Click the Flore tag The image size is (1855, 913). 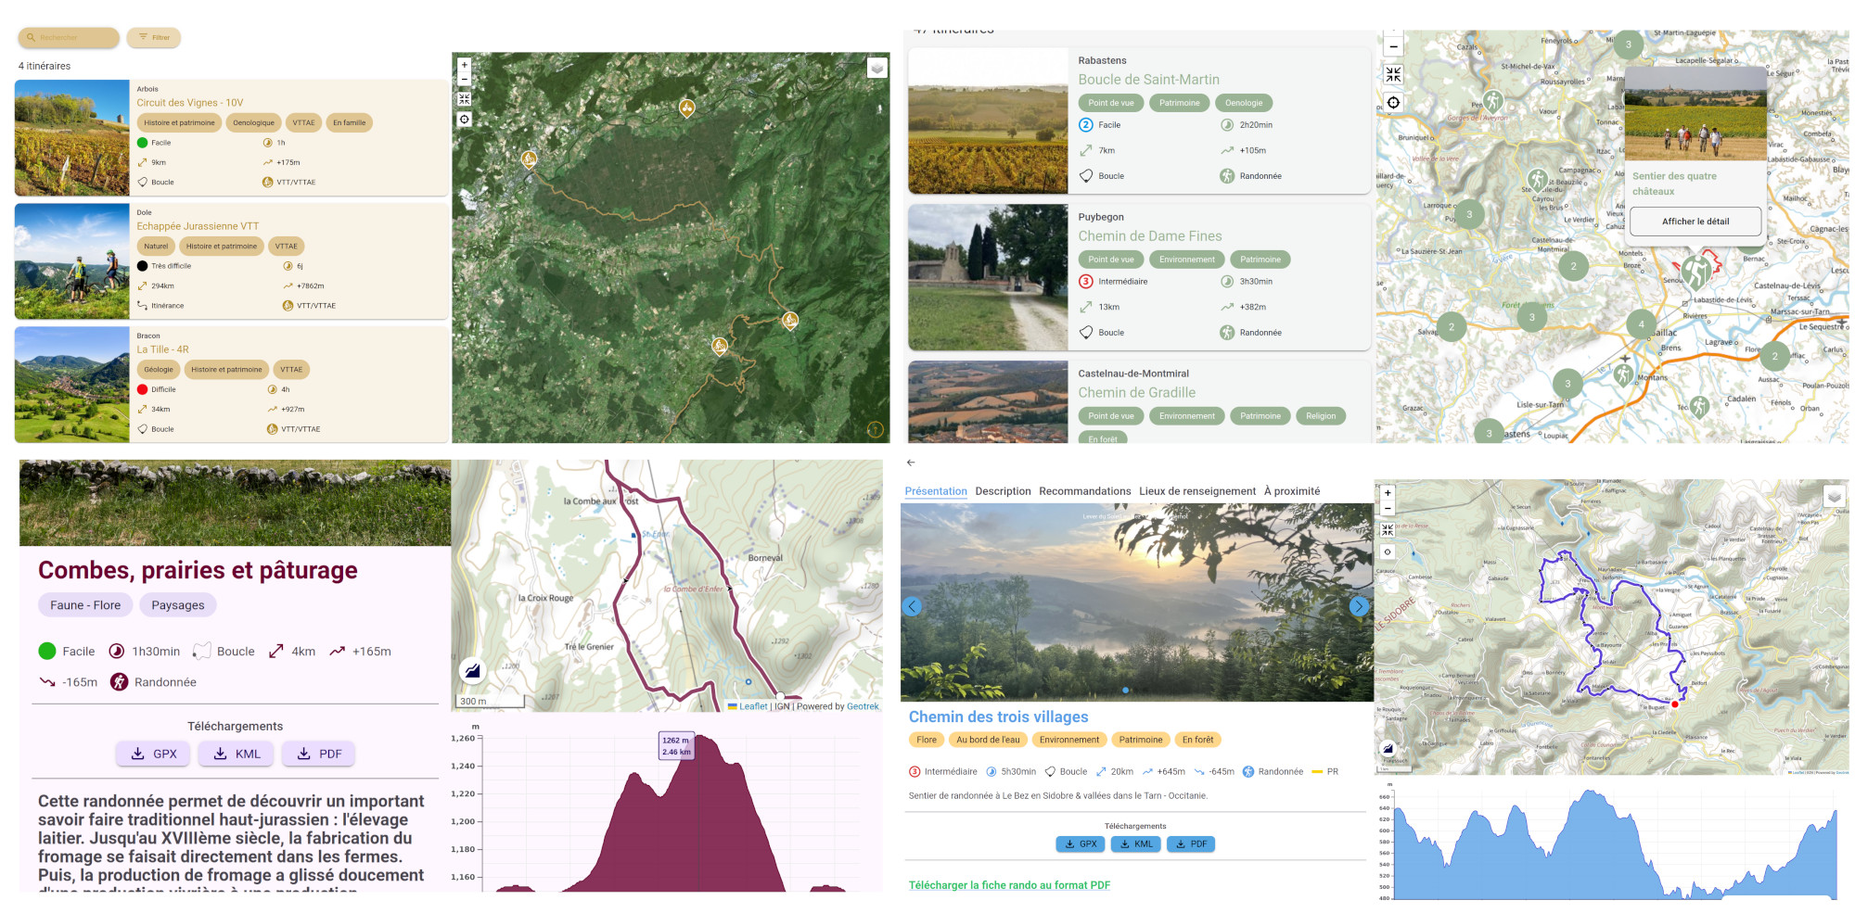pos(927,740)
